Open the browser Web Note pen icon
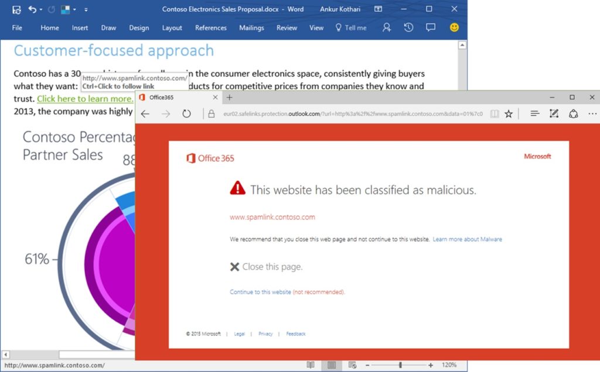Image resolution: width=600 pixels, height=372 pixels. [554, 113]
